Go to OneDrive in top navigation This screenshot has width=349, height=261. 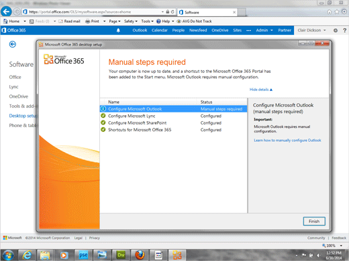220,30
